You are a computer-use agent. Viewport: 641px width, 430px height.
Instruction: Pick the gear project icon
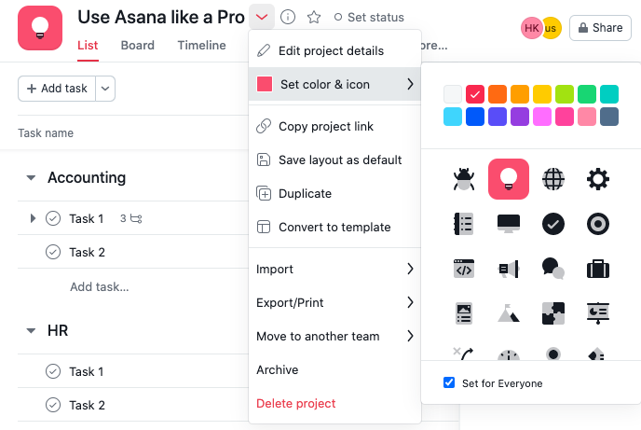click(x=597, y=179)
